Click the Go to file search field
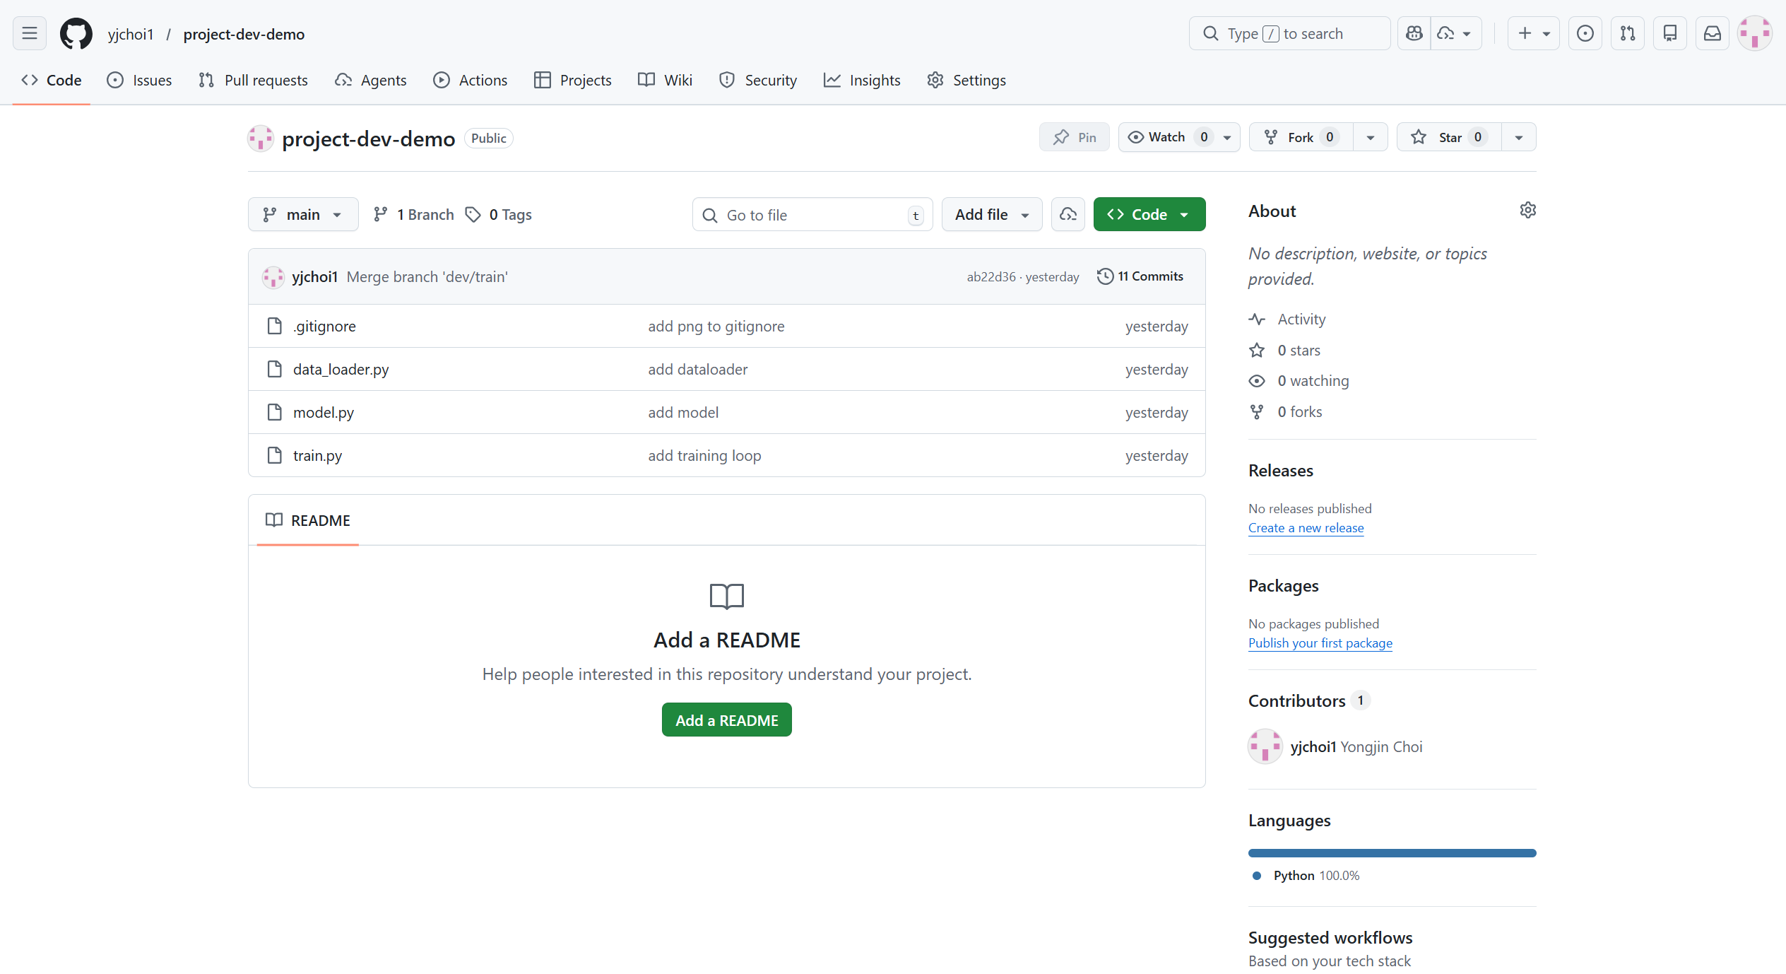The width and height of the screenshot is (1786, 974). click(x=811, y=214)
